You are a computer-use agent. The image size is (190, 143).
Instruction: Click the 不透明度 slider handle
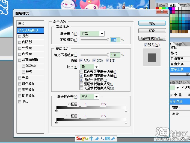108,40
